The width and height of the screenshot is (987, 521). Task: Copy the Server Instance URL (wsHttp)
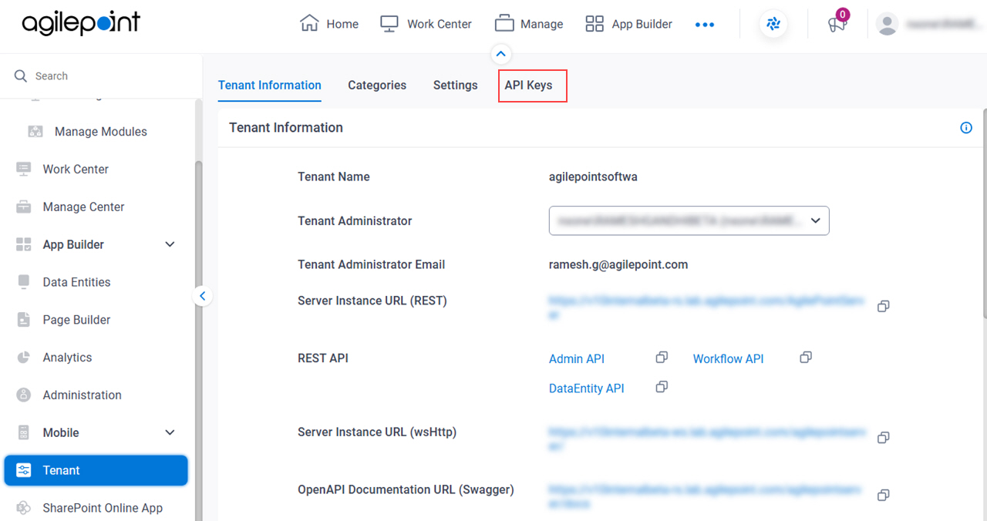(x=884, y=438)
